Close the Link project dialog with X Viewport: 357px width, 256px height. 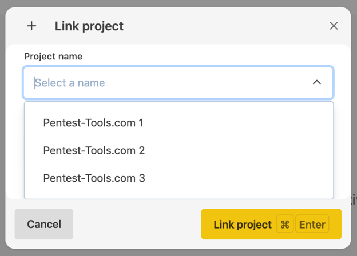(334, 26)
